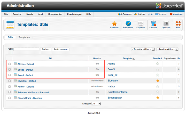The image size is (186, 115).
Task: Open the Anzeige # 20 dropdown
Action: point(96,104)
